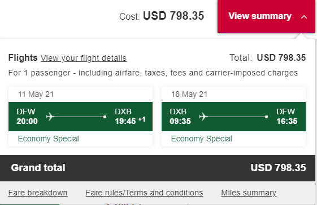Click the DFW 20:00 departure time
This screenshot has width=317, height=205.
pyautogui.click(x=27, y=121)
